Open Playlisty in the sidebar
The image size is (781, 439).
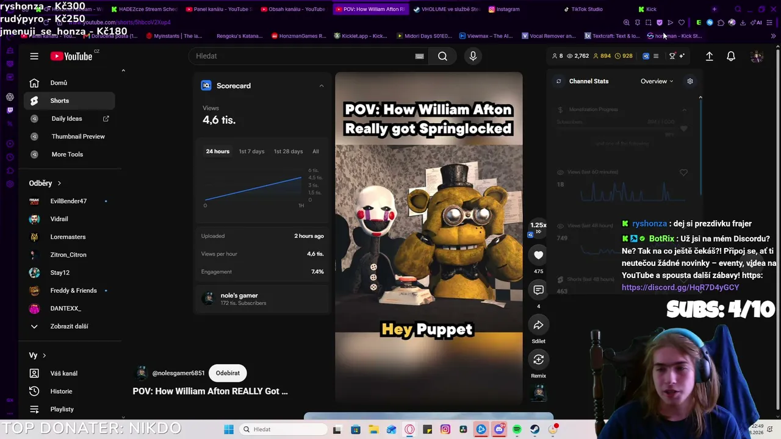click(70, 409)
